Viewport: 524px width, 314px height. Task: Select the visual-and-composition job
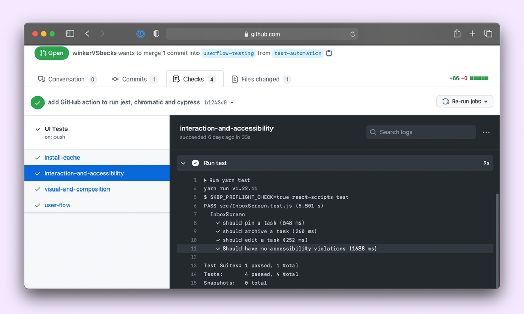pyautogui.click(x=77, y=189)
